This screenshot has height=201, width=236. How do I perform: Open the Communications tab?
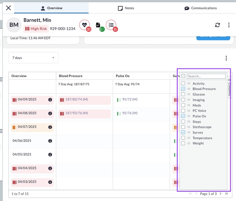[x=201, y=8]
